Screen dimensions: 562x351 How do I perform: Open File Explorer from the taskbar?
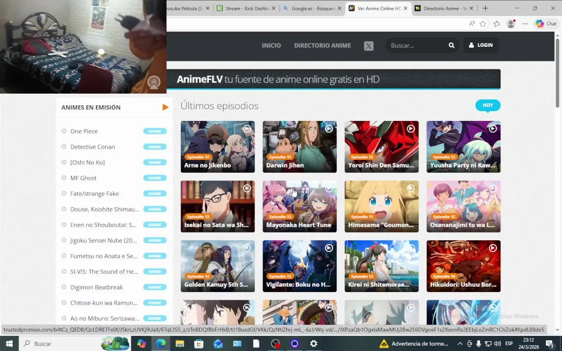coord(180,344)
